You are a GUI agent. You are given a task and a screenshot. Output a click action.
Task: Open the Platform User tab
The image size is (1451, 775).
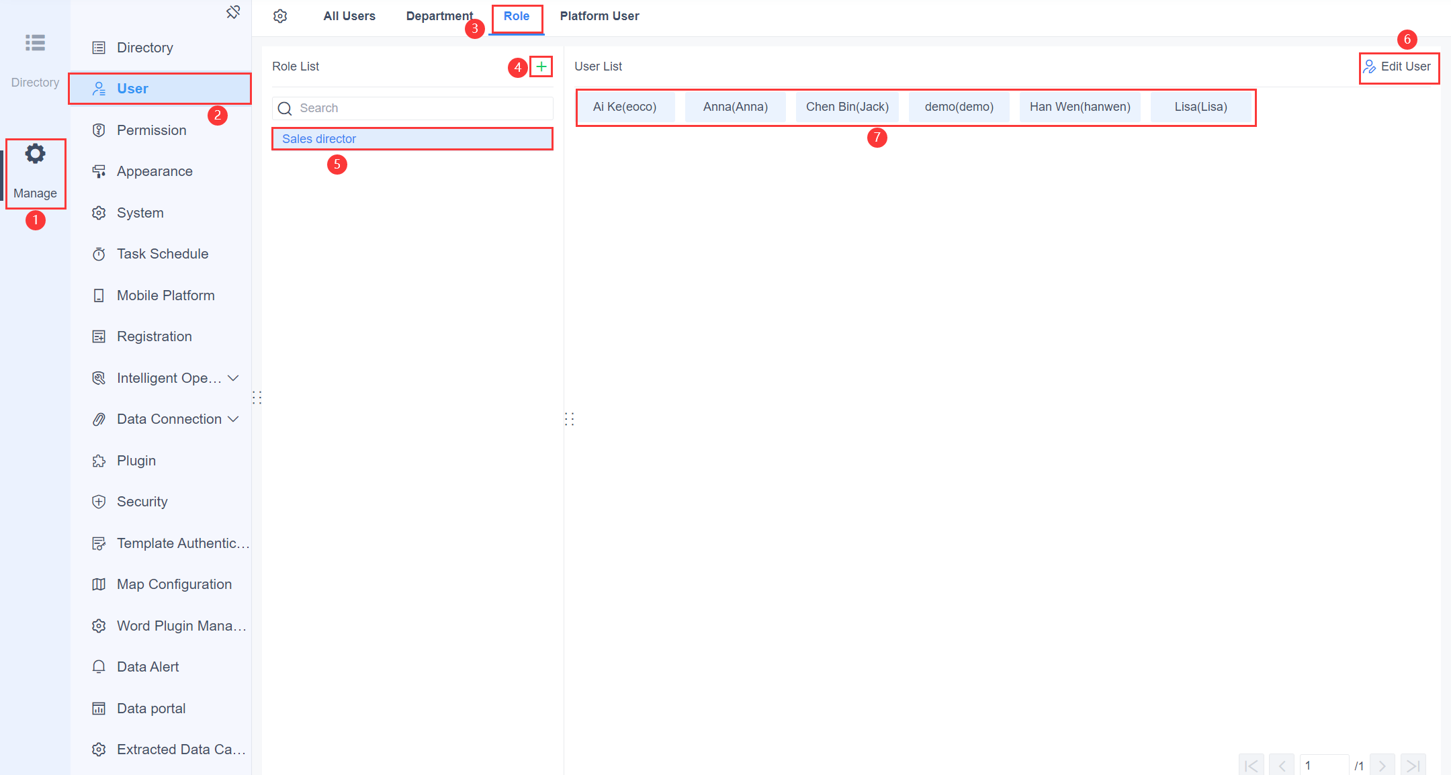click(599, 15)
